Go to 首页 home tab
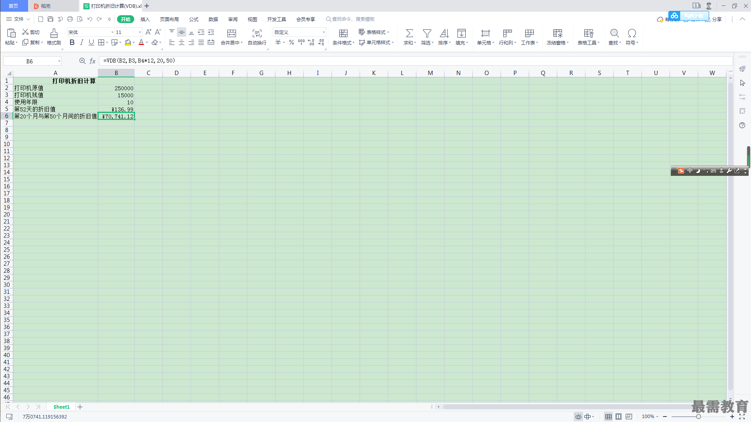This screenshot has height=422, width=751. coord(14,6)
